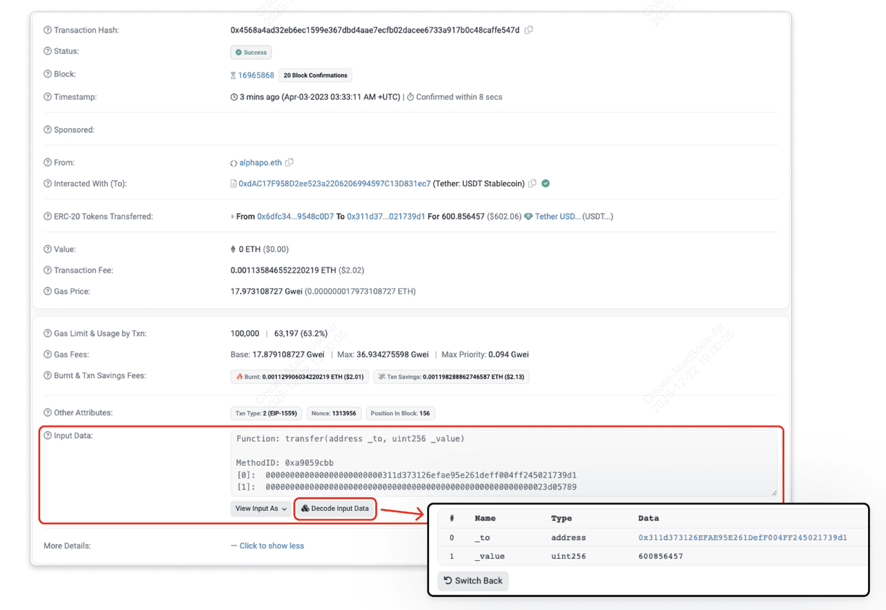Click the Success status badge
Viewport: 886px width, 610px height.
tap(251, 52)
